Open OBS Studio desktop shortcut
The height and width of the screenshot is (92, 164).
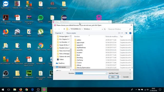(x=6, y=74)
